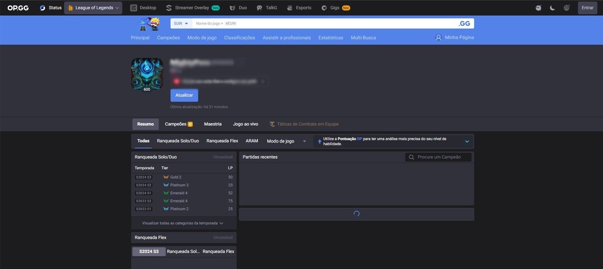Open the Campeões navigation link
The width and height of the screenshot is (603, 269).
click(x=168, y=38)
